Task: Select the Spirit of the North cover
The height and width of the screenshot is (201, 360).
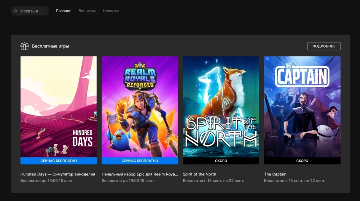Action: click(x=221, y=106)
